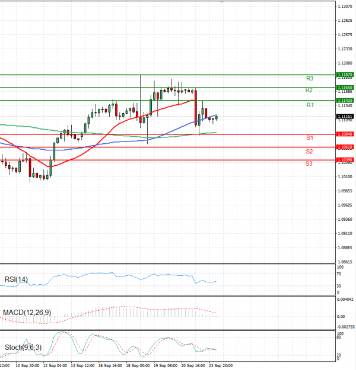Click the 1.13070 price axis value

[345, 6]
